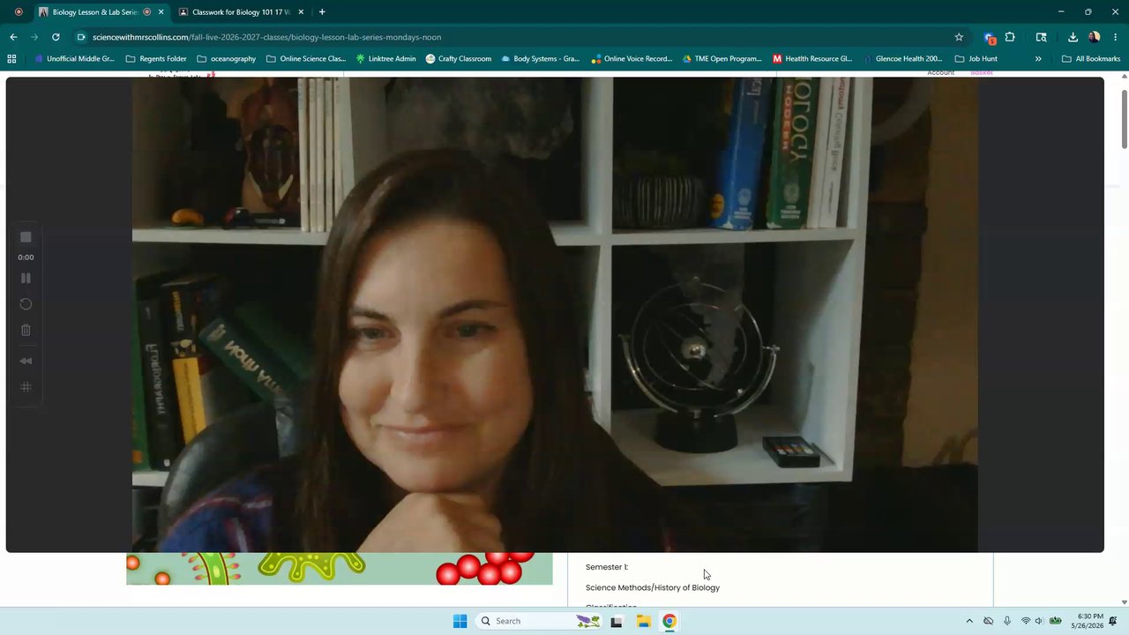Reload the current page

[x=56, y=37]
